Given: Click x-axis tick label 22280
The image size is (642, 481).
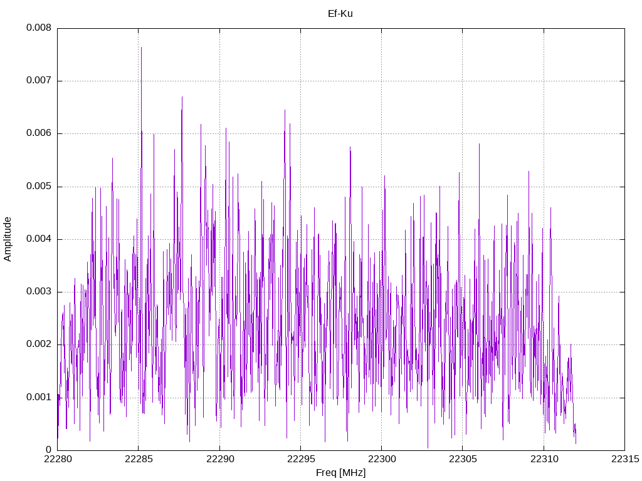Looking at the screenshot, I should (x=57, y=459).
